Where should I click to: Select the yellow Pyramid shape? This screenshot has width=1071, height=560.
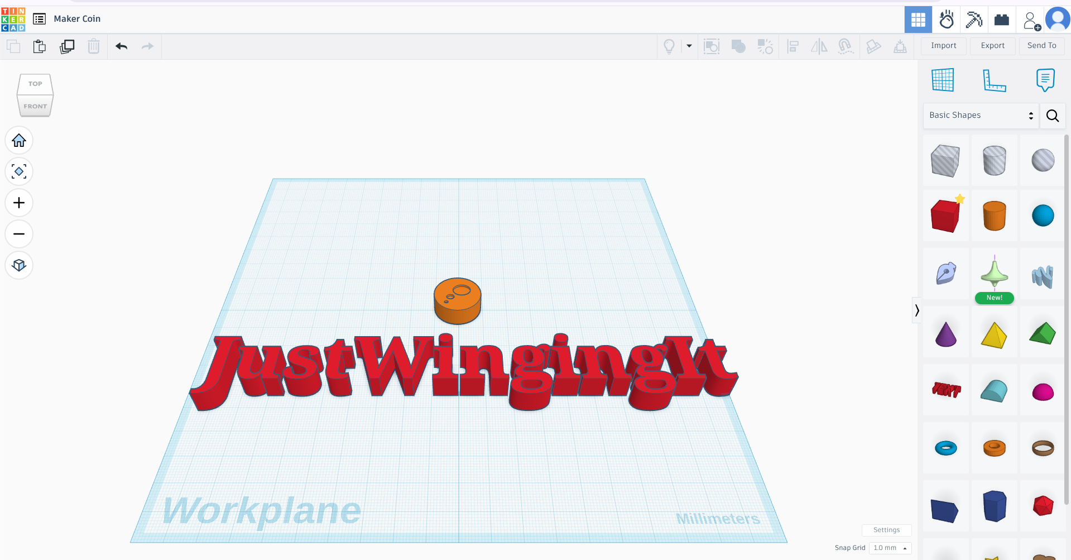(x=994, y=334)
